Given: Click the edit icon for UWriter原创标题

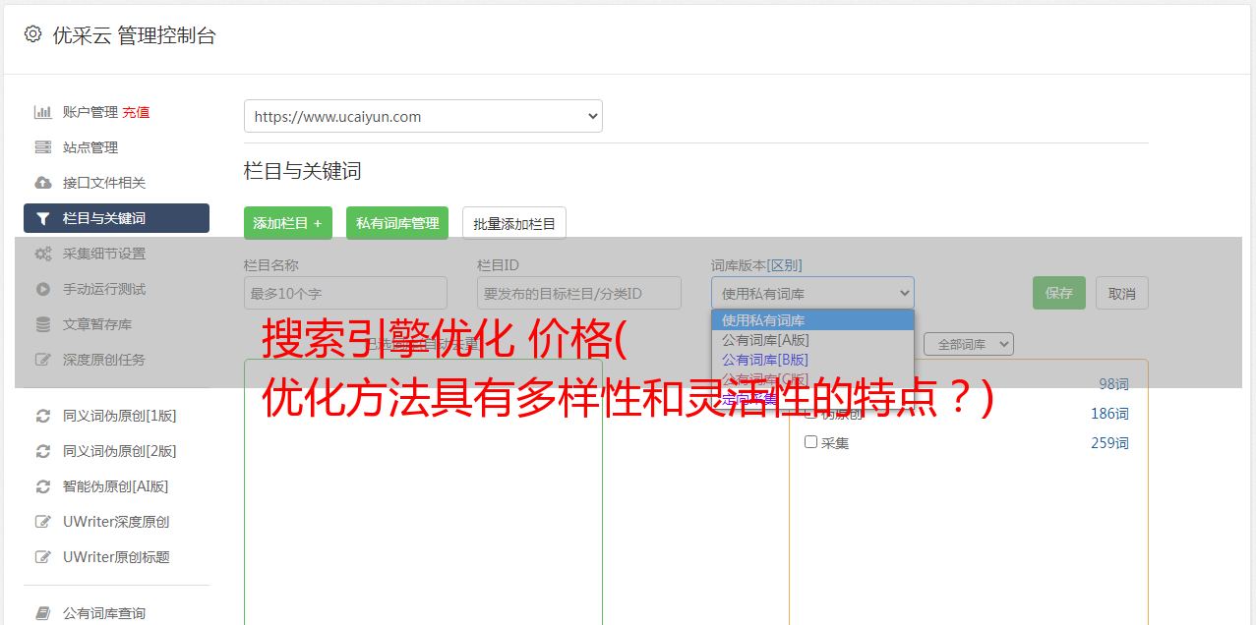Looking at the screenshot, I should (43, 557).
